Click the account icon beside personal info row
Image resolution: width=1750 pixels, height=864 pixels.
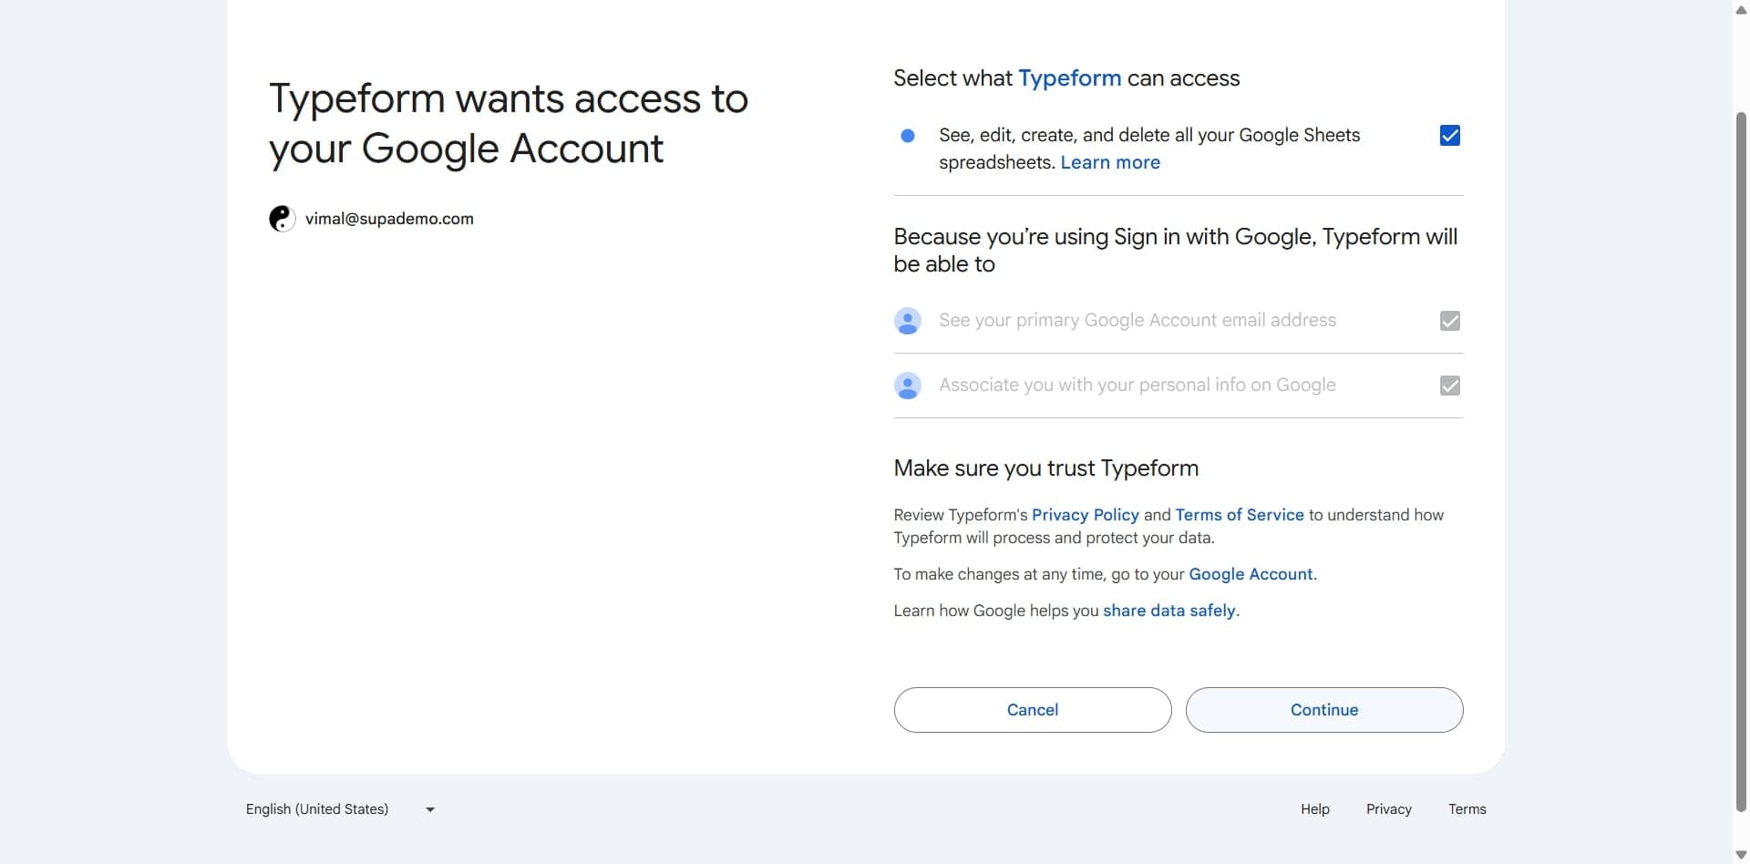pos(909,386)
